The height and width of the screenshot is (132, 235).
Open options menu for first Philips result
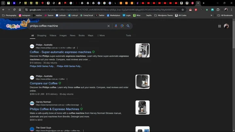point(77,48)
